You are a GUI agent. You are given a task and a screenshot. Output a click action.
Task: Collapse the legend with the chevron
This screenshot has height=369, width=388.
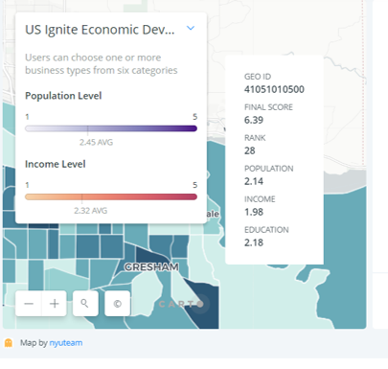191,28
